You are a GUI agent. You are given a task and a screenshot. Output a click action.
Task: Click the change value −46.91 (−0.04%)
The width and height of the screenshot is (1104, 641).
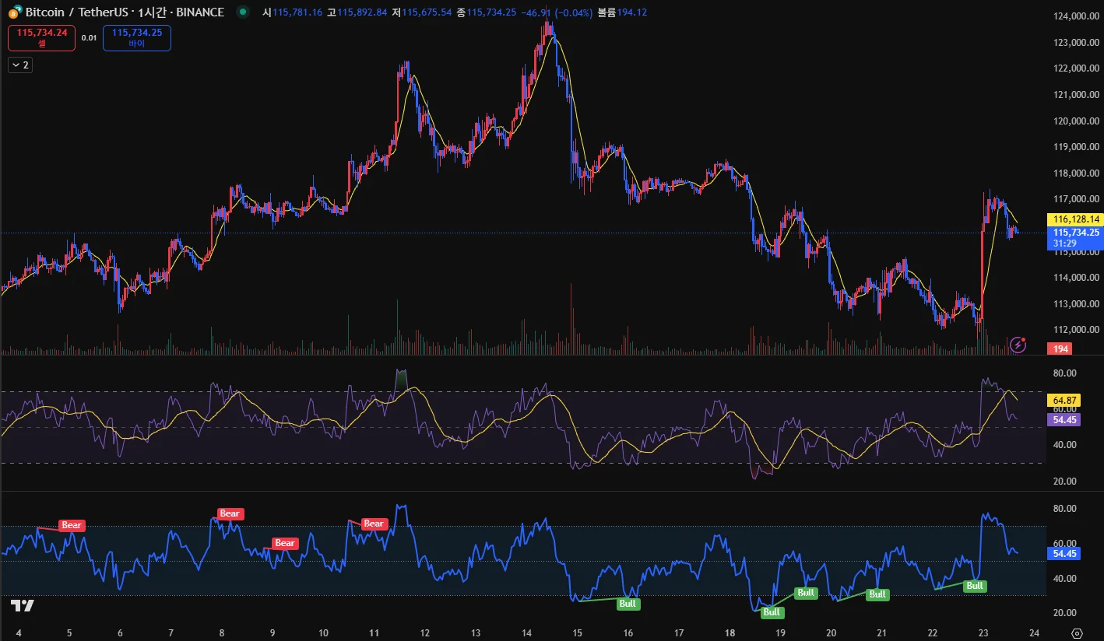[557, 12]
